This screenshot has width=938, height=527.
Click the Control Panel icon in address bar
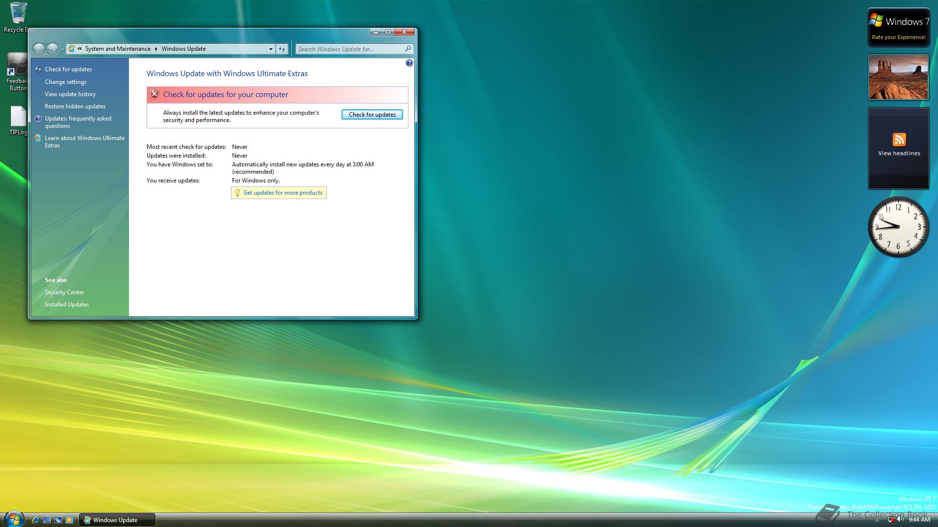point(71,49)
